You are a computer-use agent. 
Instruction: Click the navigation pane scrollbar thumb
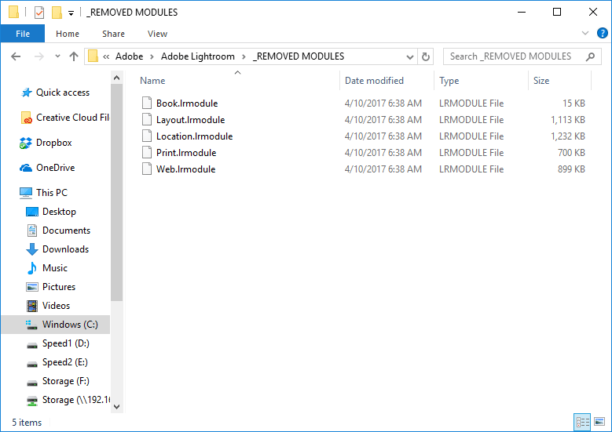click(x=117, y=193)
